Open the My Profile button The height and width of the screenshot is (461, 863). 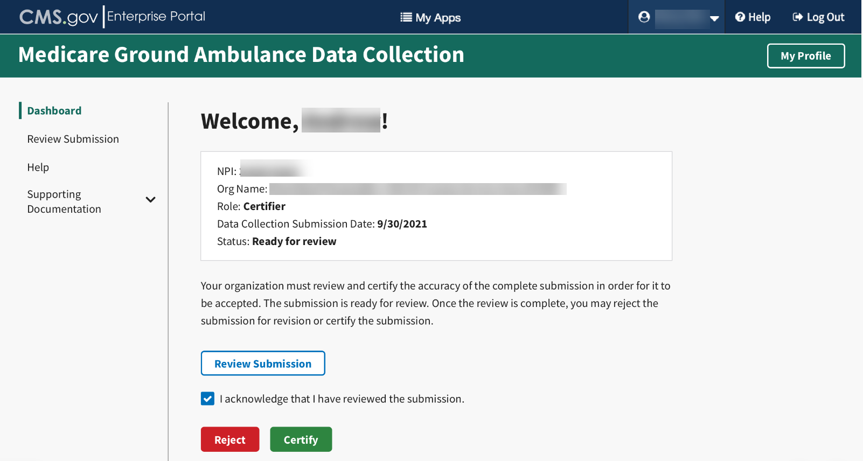(x=805, y=56)
